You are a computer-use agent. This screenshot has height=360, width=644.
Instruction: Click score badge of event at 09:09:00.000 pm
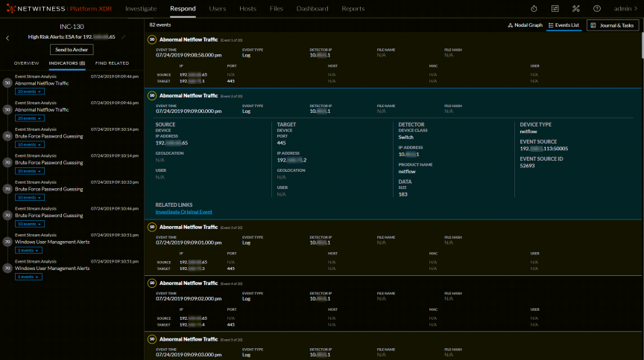click(152, 95)
